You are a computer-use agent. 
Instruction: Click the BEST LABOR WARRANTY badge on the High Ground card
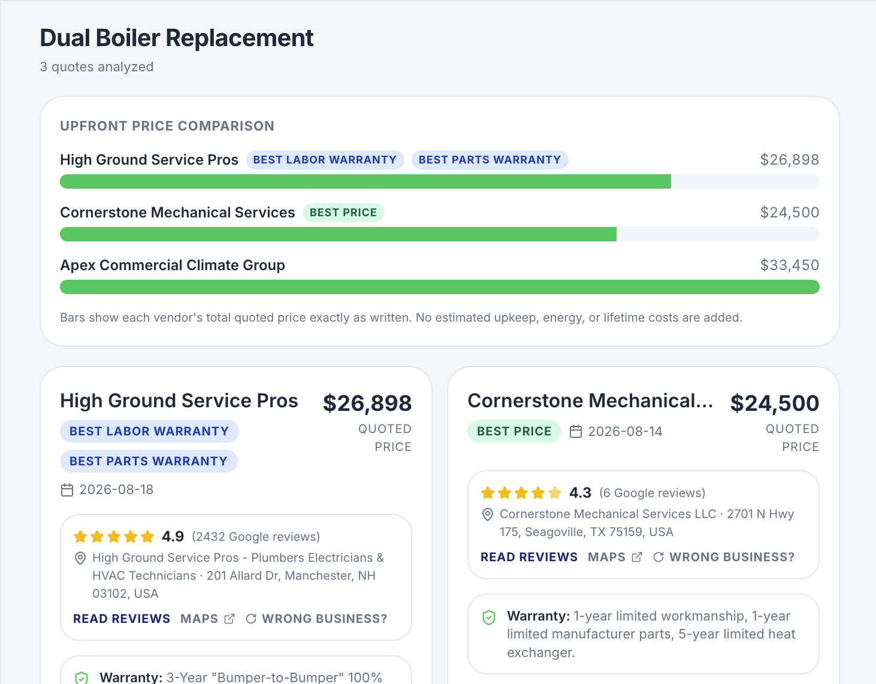[149, 431]
